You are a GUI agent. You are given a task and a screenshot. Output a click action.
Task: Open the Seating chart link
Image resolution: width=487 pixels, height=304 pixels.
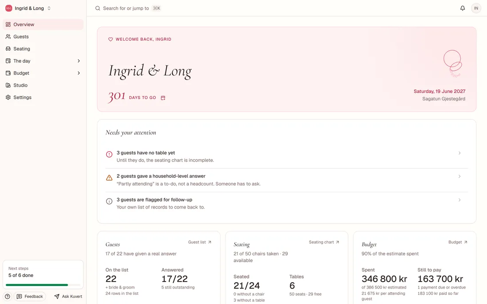click(324, 242)
